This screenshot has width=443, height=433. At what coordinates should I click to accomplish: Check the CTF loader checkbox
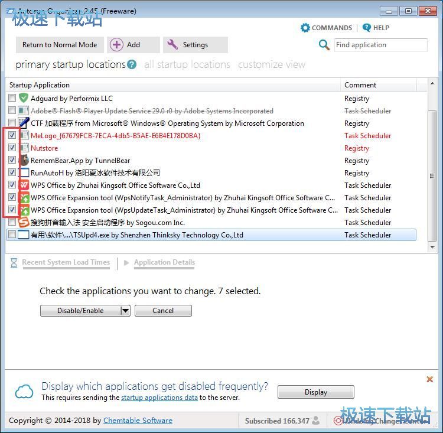[12, 122]
